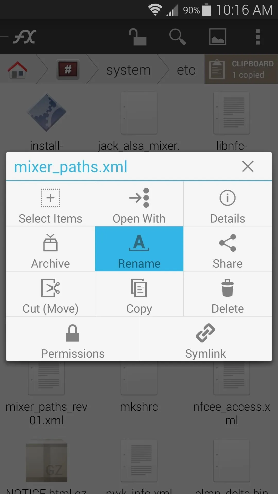The width and height of the screenshot is (278, 494).
Task: Open file Details info
Action: pyautogui.click(x=228, y=204)
